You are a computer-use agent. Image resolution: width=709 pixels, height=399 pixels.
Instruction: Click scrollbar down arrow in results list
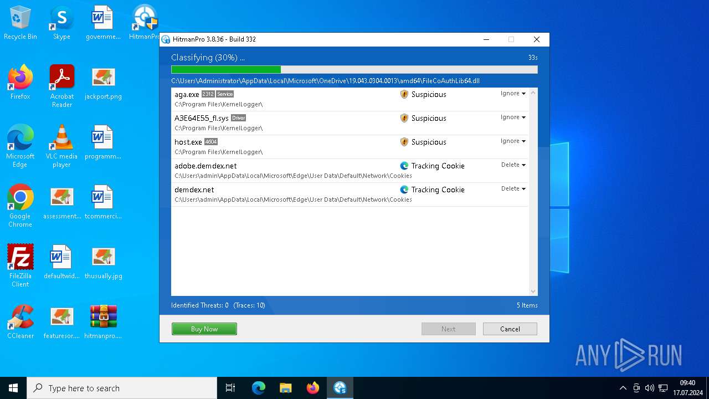click(533, 291)
